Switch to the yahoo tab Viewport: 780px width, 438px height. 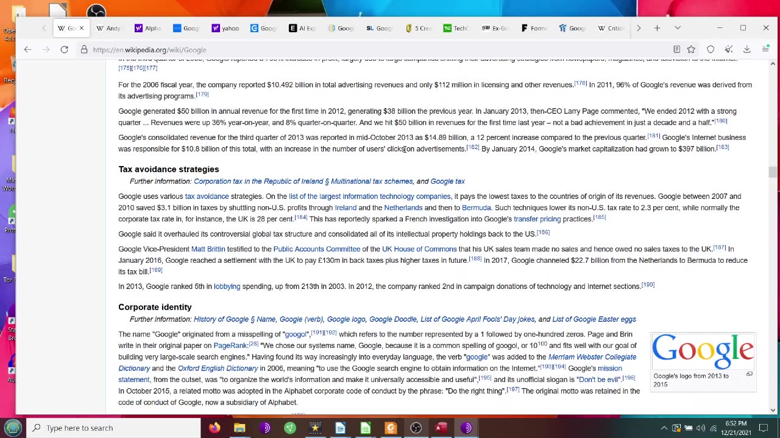[225, 28]
